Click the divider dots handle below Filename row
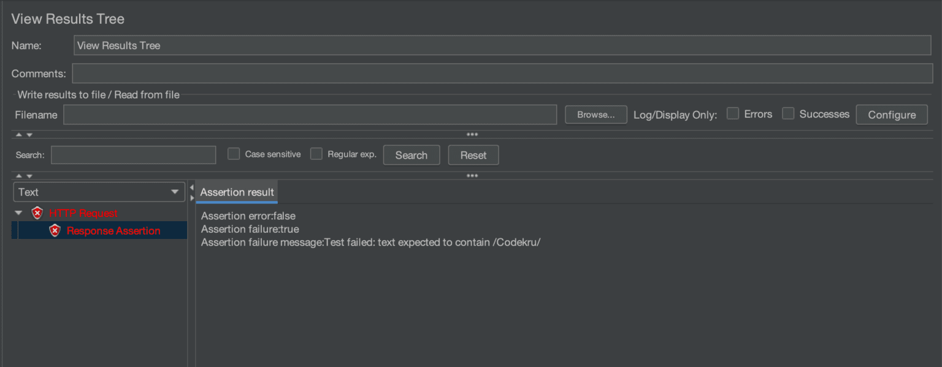 [x=472, y=134]
